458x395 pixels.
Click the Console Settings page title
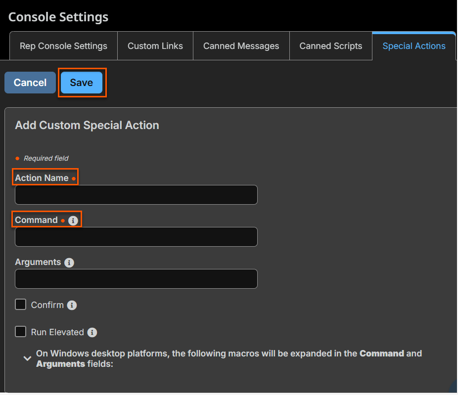tap(58, 17)
